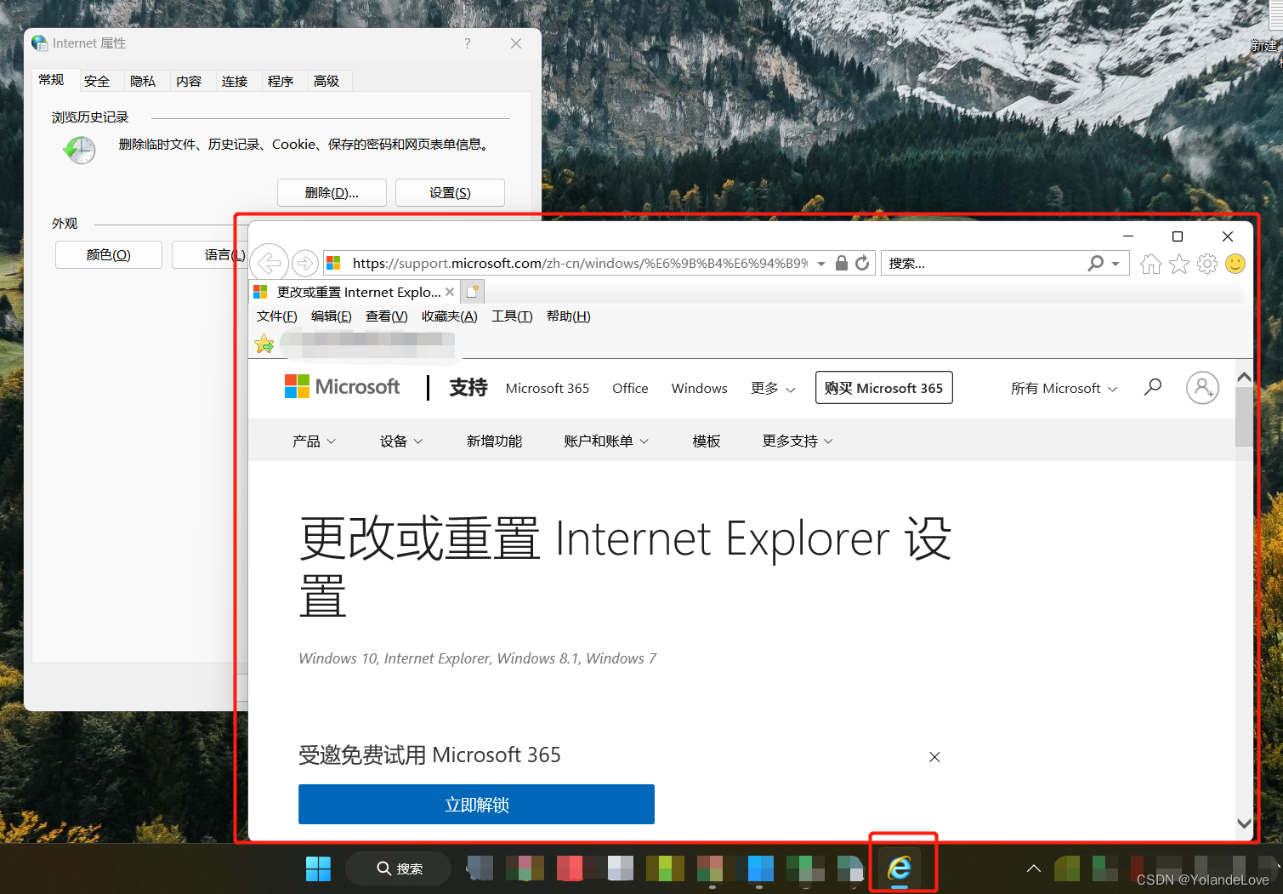Dismiss the Microsoft 365 trial banner with X
The height and width of the screenshot is (894, 1283).
click(934, 757)
